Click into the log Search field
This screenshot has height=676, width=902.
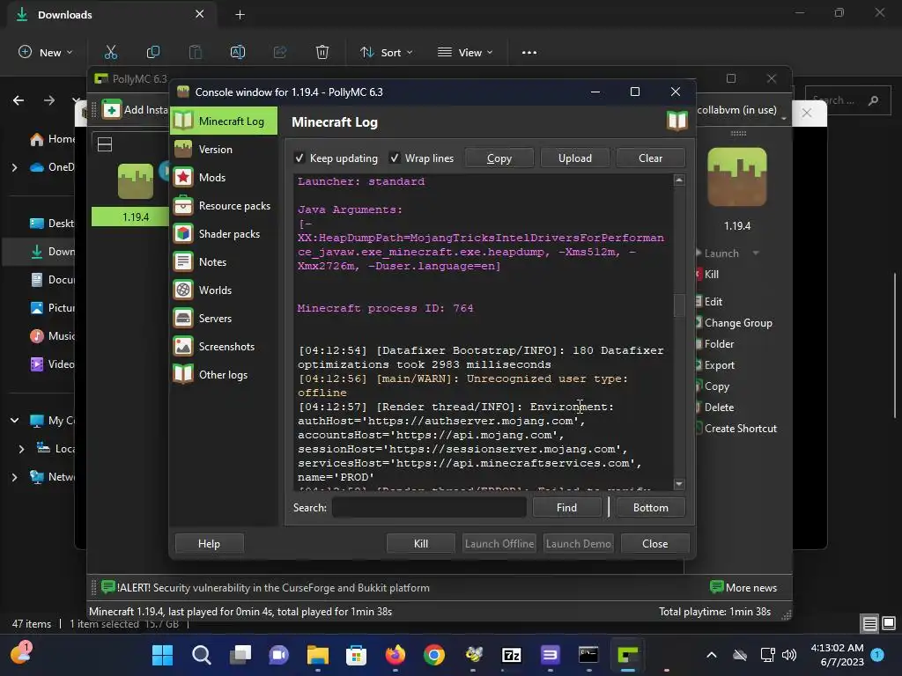[x=429, y=508]
